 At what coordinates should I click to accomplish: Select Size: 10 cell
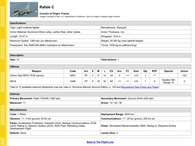55,60
